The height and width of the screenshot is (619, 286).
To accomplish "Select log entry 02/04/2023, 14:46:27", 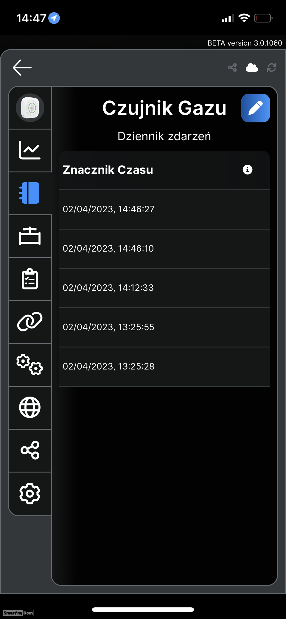I will pos(164,209).
